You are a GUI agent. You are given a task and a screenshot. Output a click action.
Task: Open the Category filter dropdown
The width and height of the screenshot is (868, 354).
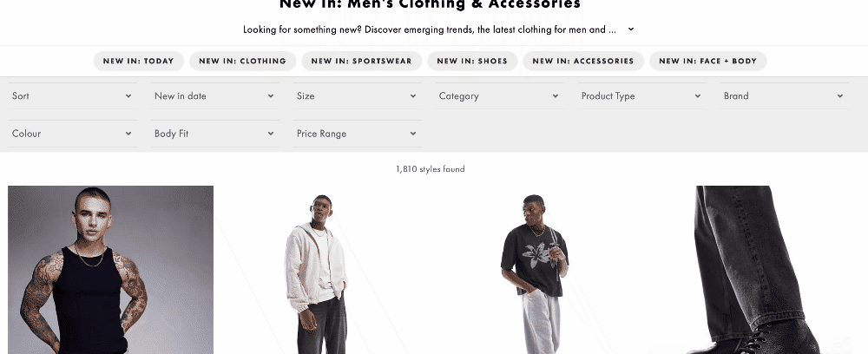coord(499,95)
